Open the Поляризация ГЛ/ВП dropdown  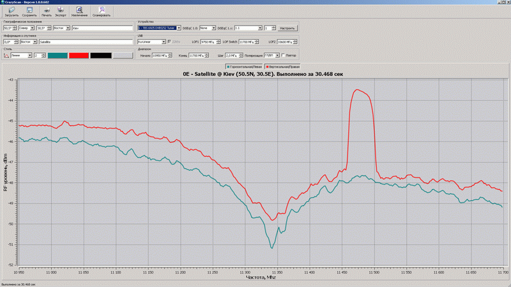coord(277,55)
